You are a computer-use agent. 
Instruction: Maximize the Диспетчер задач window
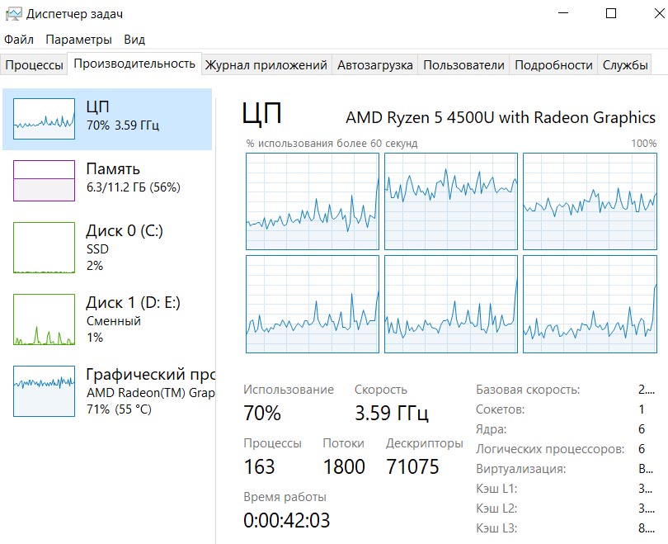(x=611, y=13)
